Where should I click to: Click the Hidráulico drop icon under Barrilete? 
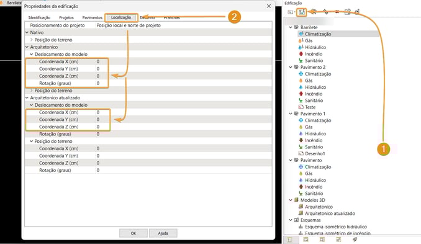(x=301, y=47)
